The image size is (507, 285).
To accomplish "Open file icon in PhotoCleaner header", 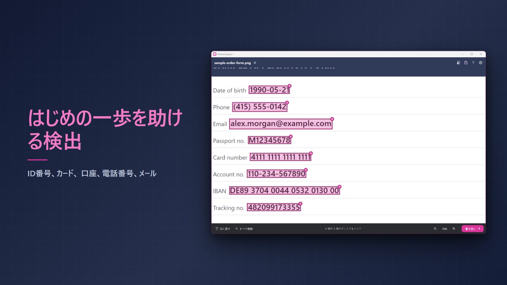I will [x=458, y=63].
